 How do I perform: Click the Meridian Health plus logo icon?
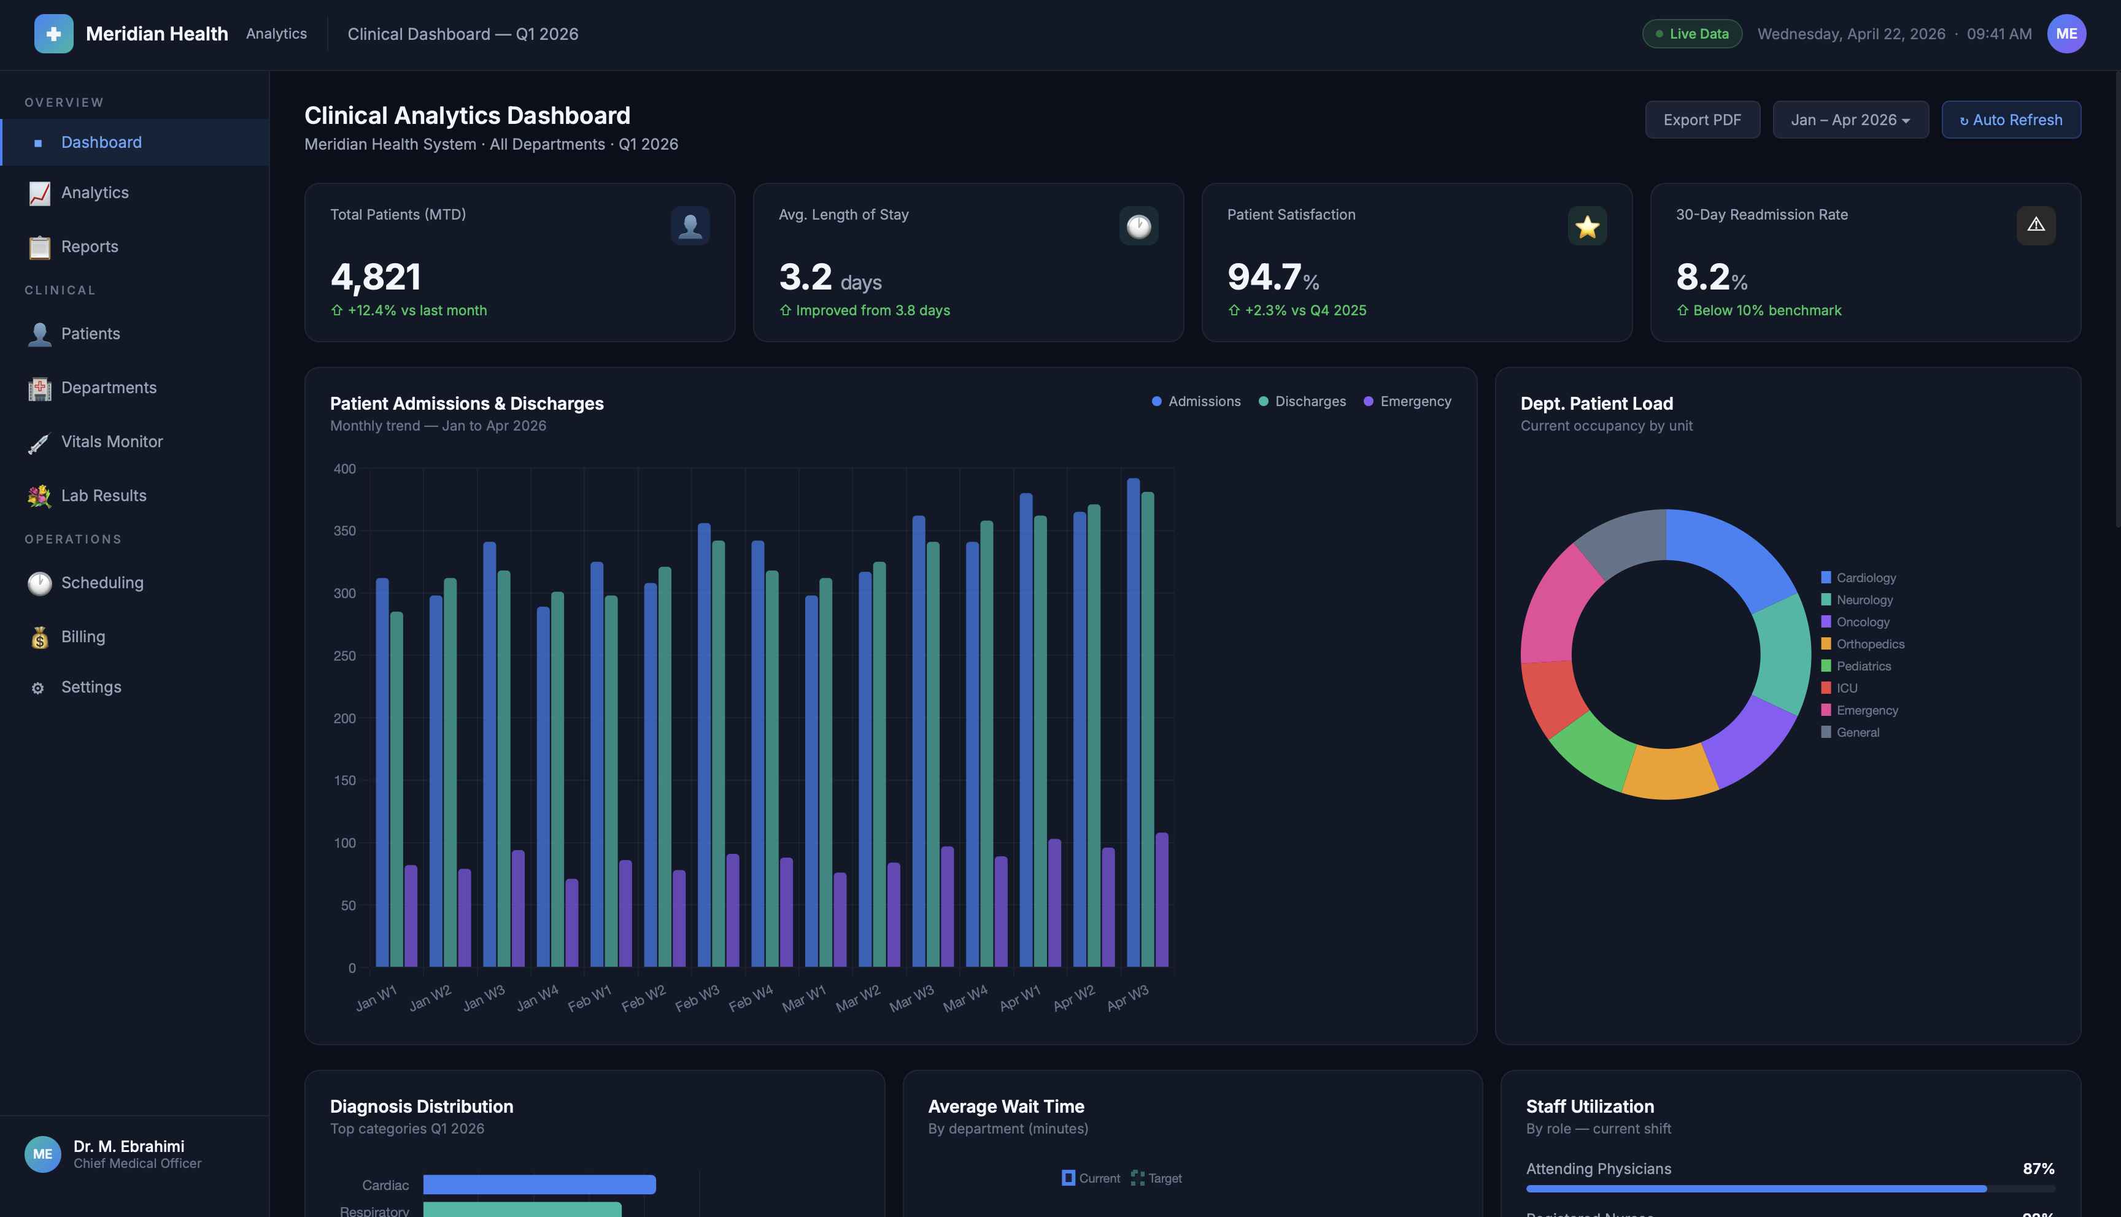point(53,34)
